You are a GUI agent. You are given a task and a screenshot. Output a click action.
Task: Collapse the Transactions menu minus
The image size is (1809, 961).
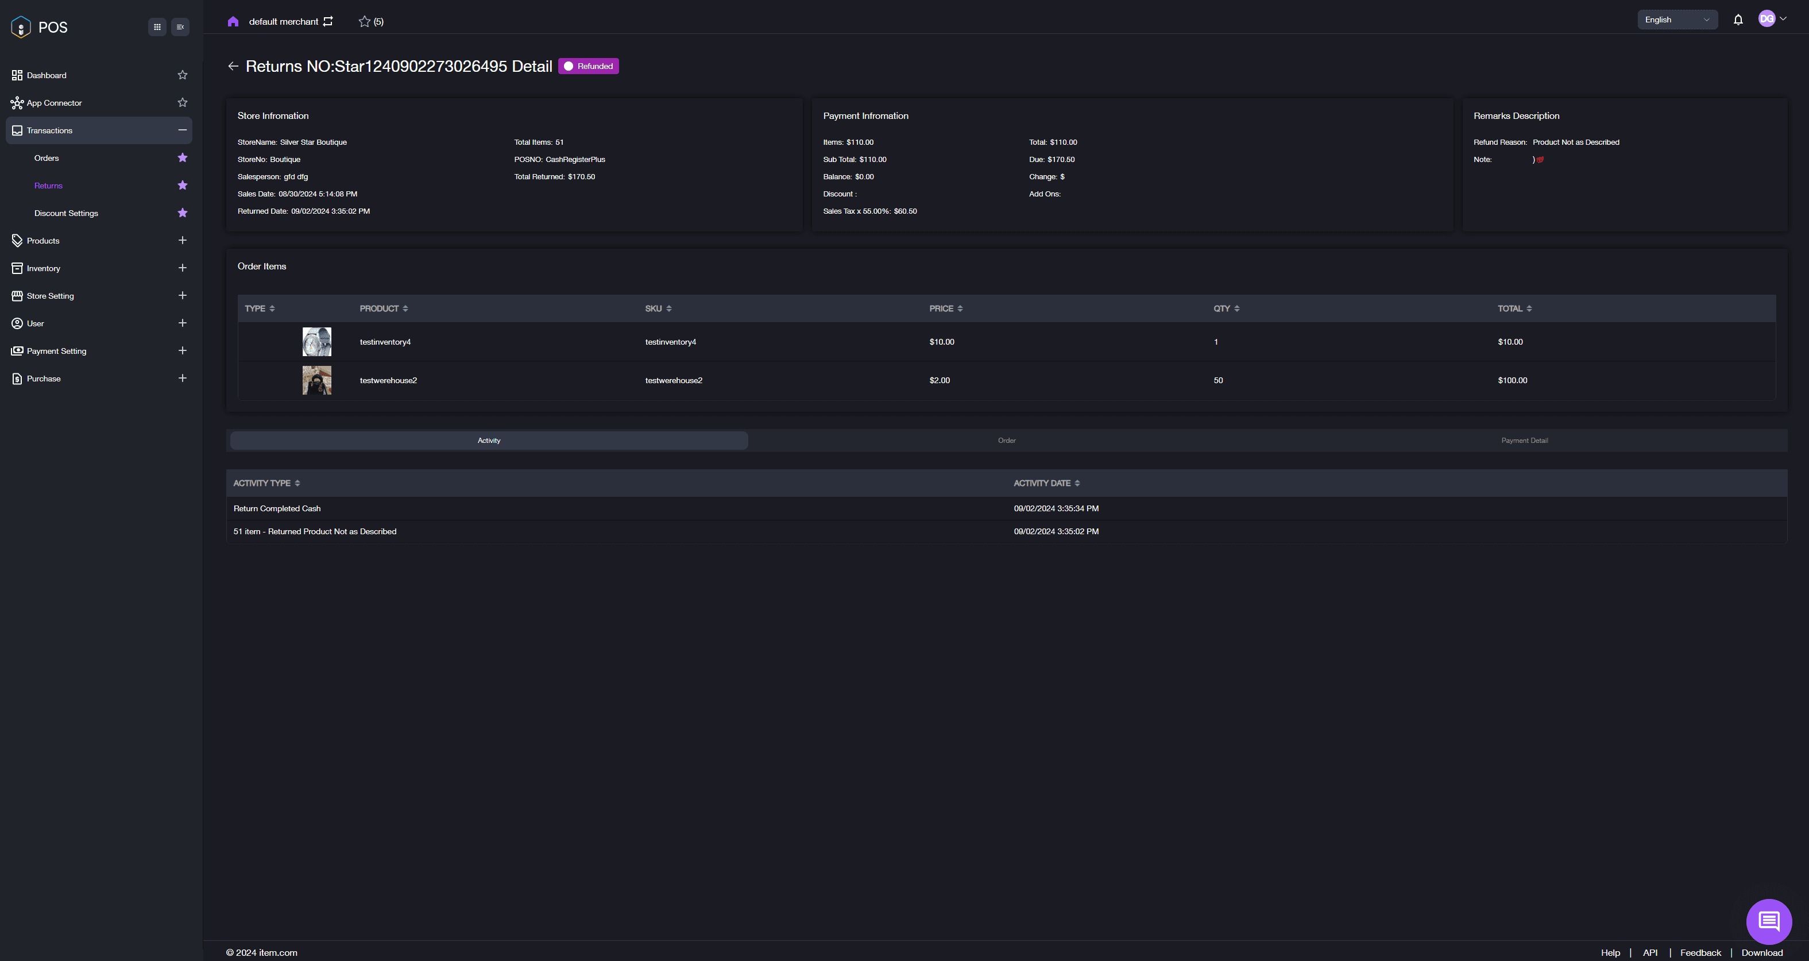183,130
